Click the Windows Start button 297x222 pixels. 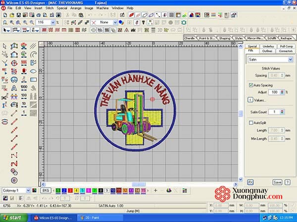[x=12, y=217]
